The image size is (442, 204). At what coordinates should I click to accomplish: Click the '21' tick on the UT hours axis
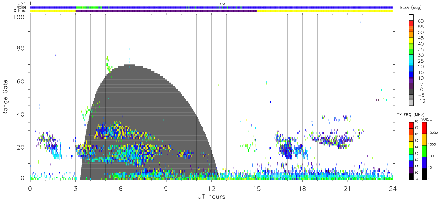pyautogui.click(x=347, y=188)
